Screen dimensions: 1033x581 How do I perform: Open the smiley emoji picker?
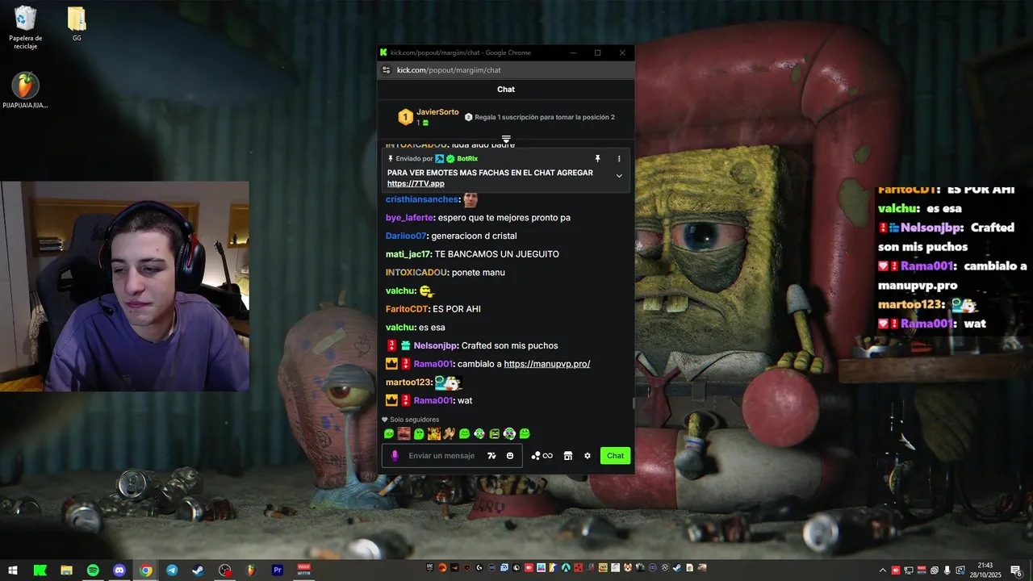tap(510, 456)
